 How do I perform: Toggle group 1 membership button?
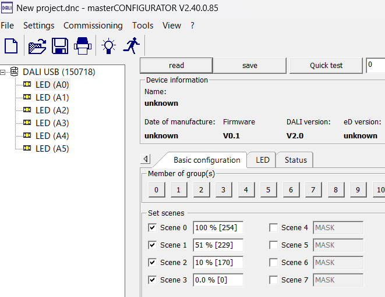[x=178, y=189]
